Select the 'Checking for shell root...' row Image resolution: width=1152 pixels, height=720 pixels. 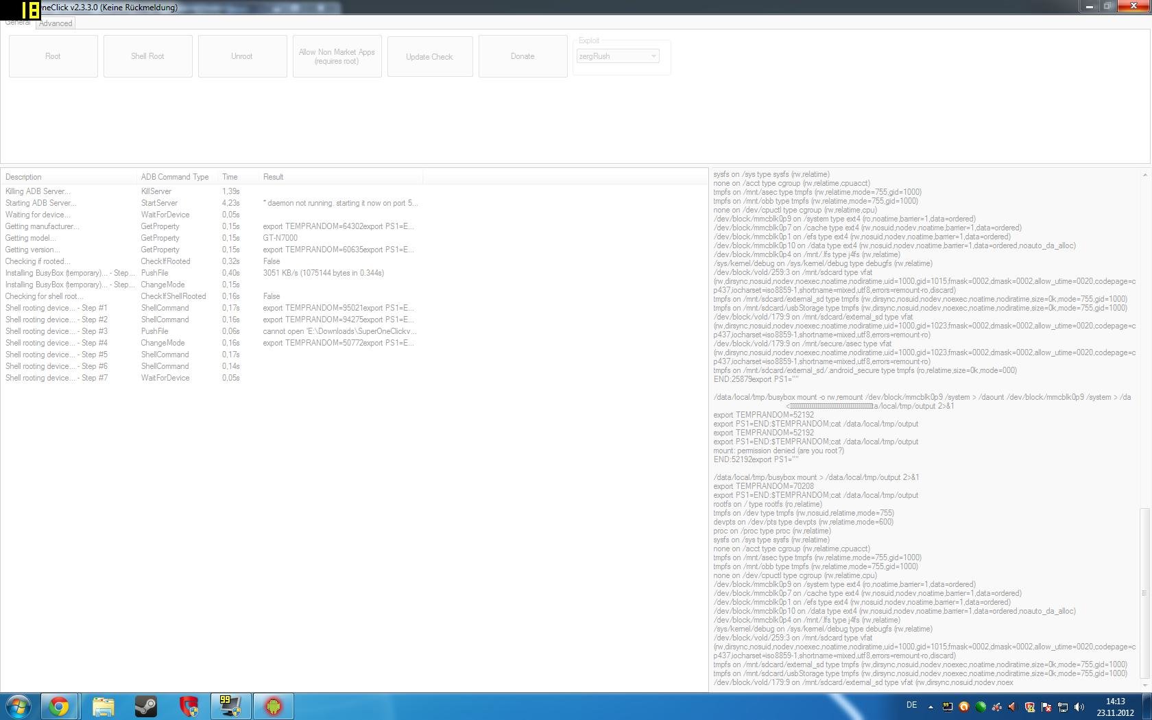pyautogui.click(x=212, y=296)
